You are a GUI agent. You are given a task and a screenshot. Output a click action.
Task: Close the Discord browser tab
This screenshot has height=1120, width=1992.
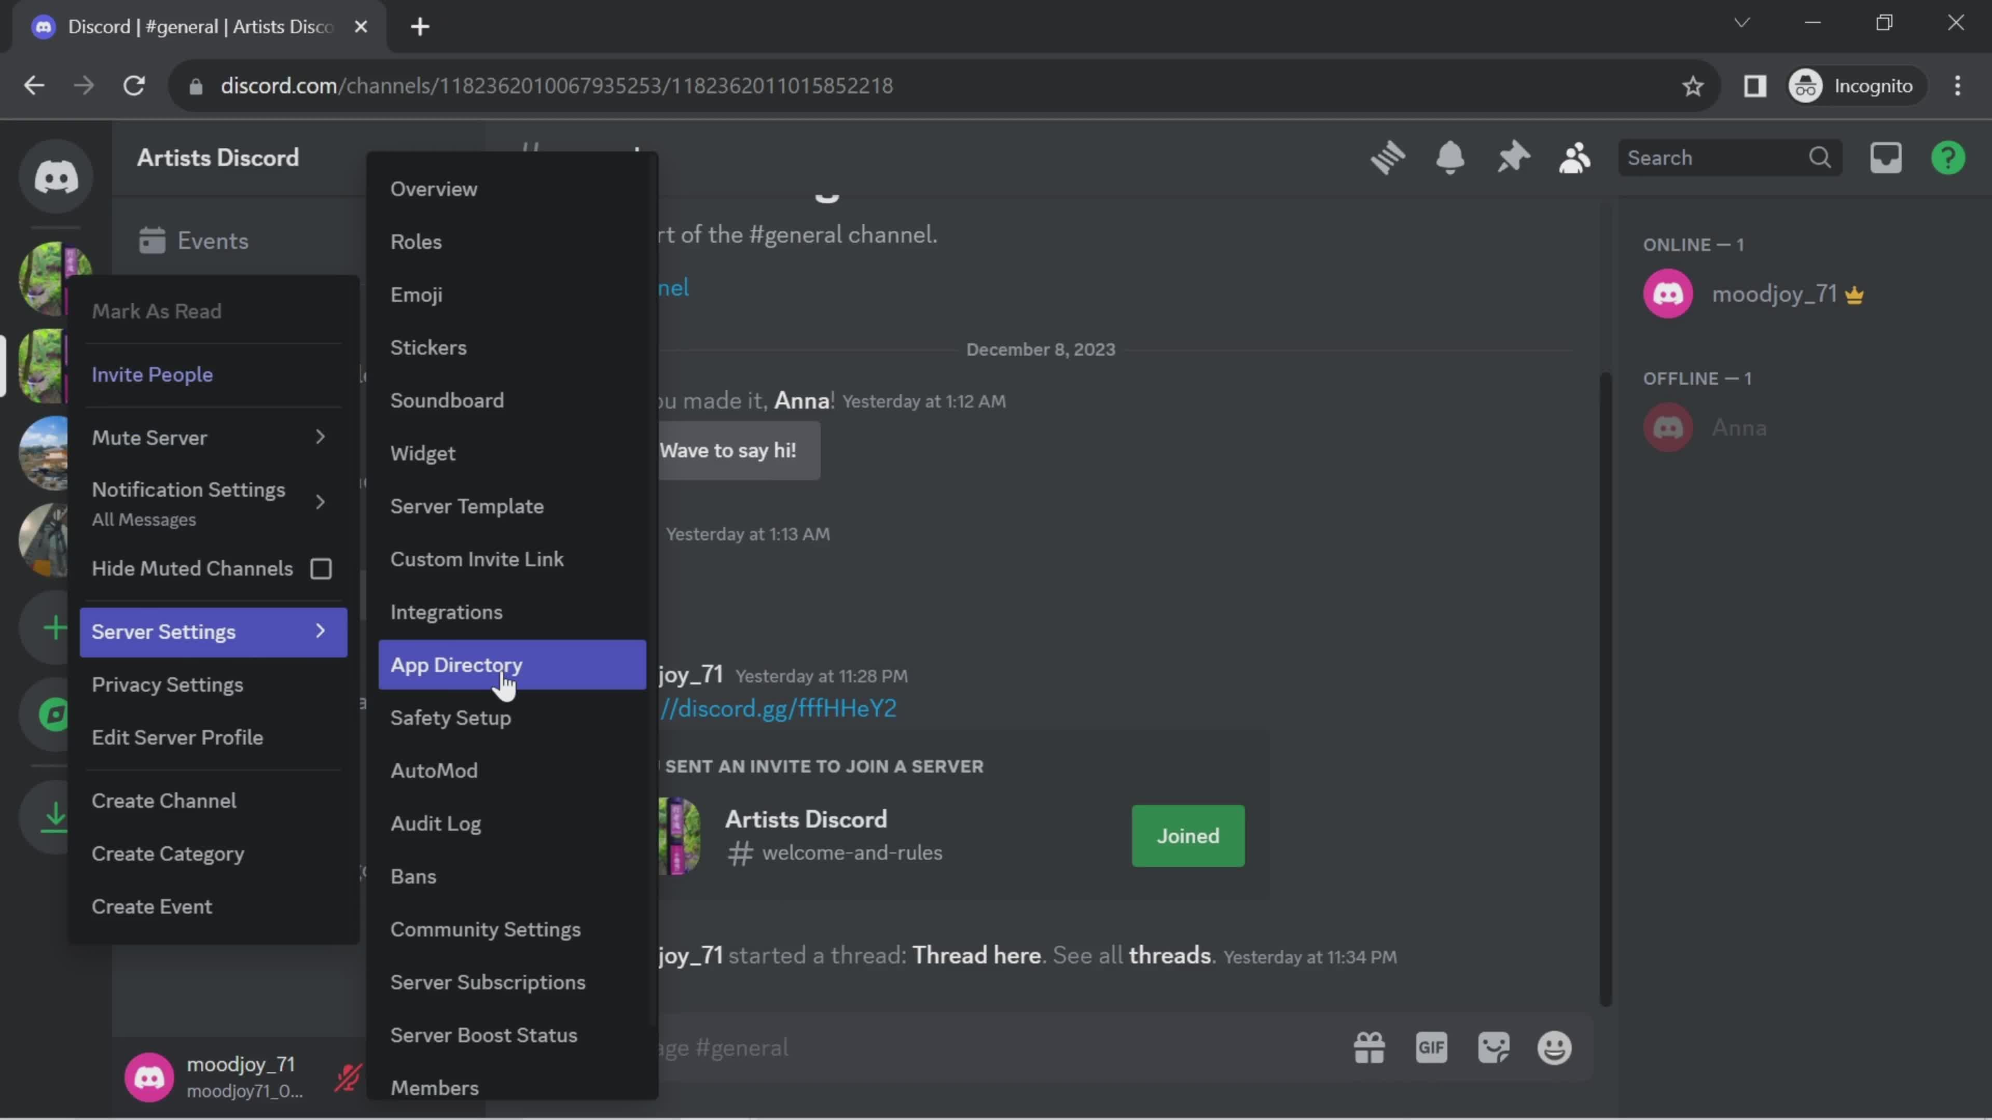(x=361, y=27)
